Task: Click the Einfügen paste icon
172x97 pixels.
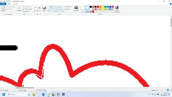Action: (3, 8)
